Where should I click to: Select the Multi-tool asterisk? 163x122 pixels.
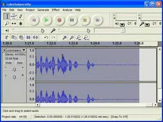point(20,23)
